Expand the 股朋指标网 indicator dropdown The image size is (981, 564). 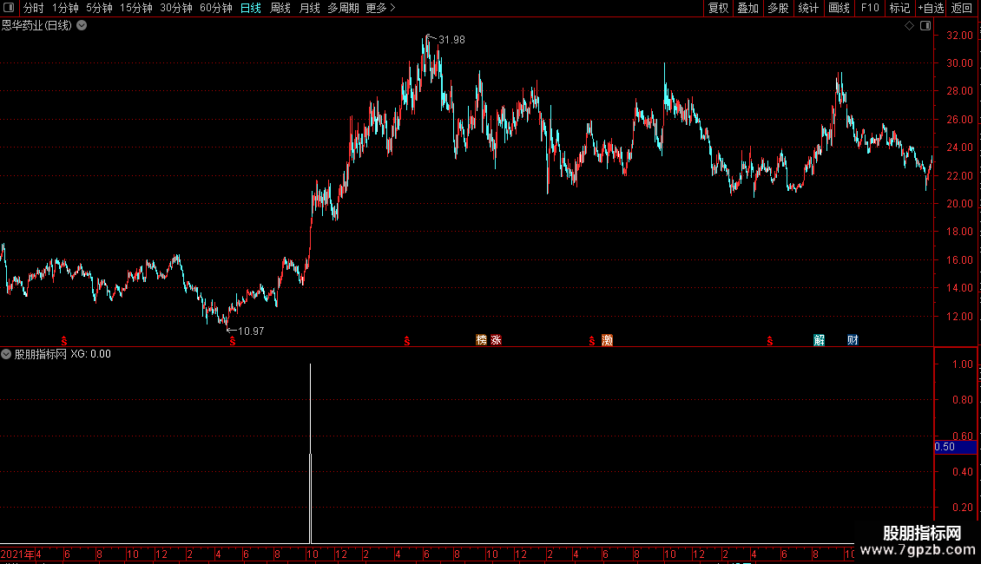[6, 354]
